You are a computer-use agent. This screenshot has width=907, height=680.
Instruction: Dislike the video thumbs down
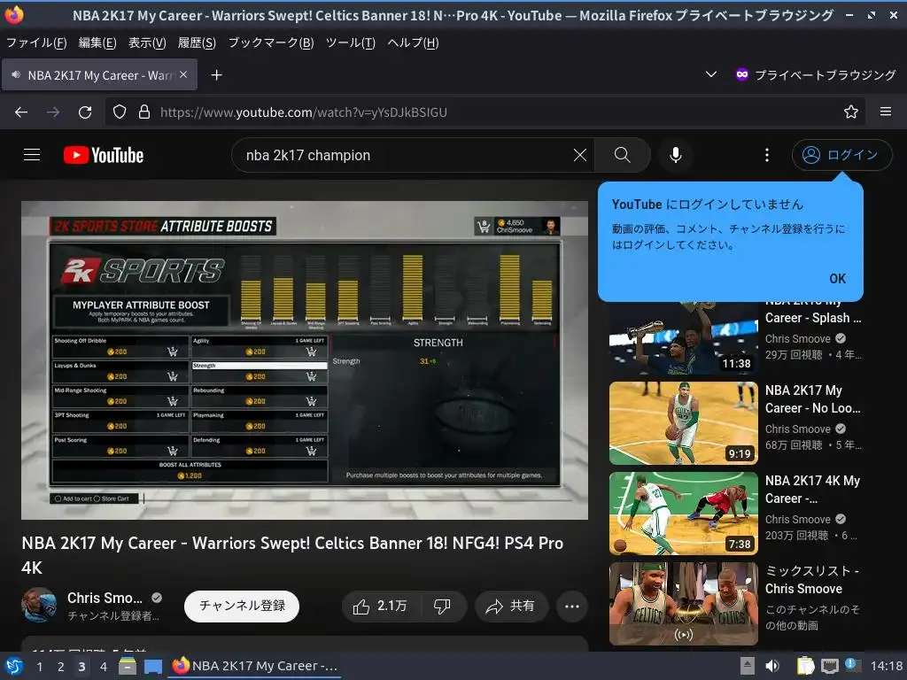pyautogui.click(x=443, y=606)
